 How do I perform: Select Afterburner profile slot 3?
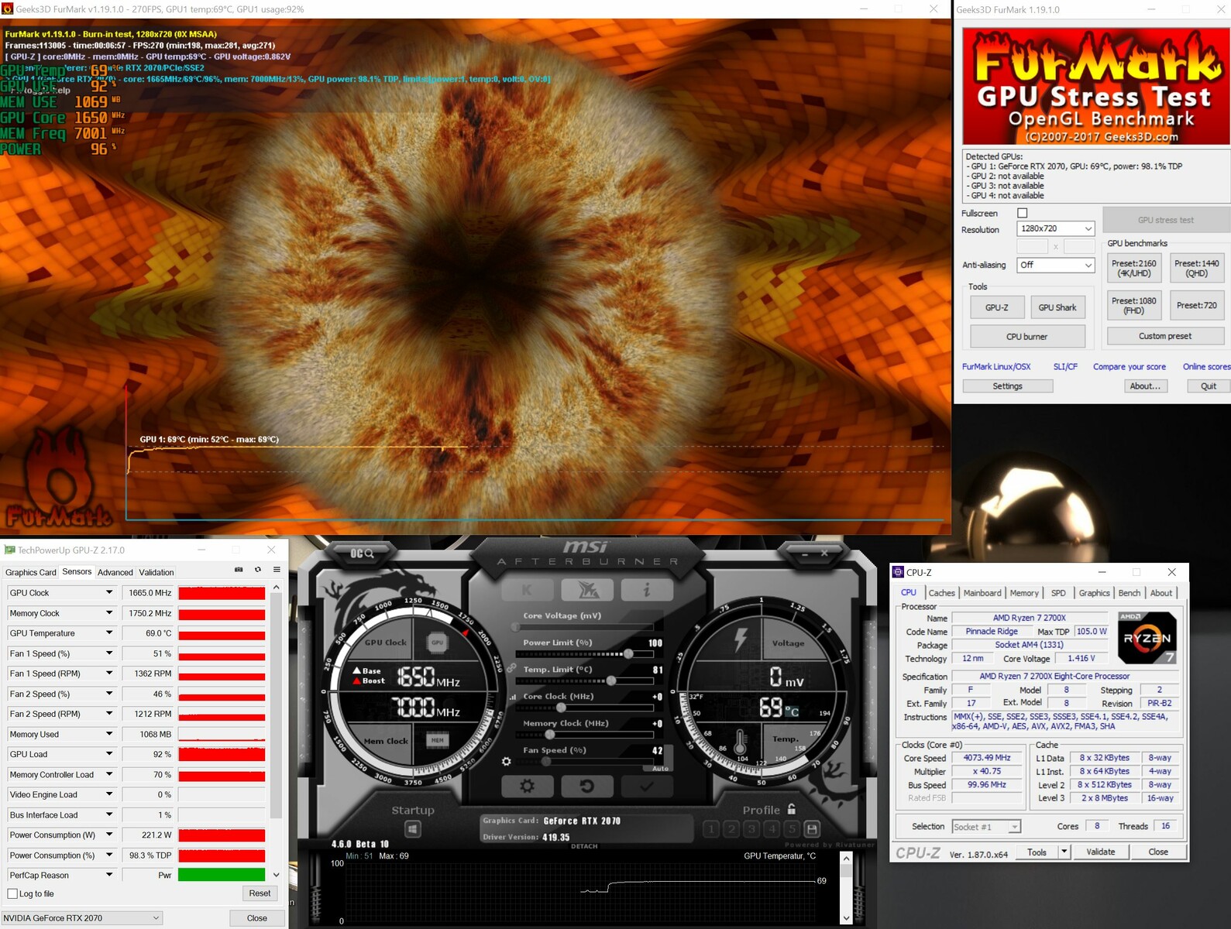751,829
